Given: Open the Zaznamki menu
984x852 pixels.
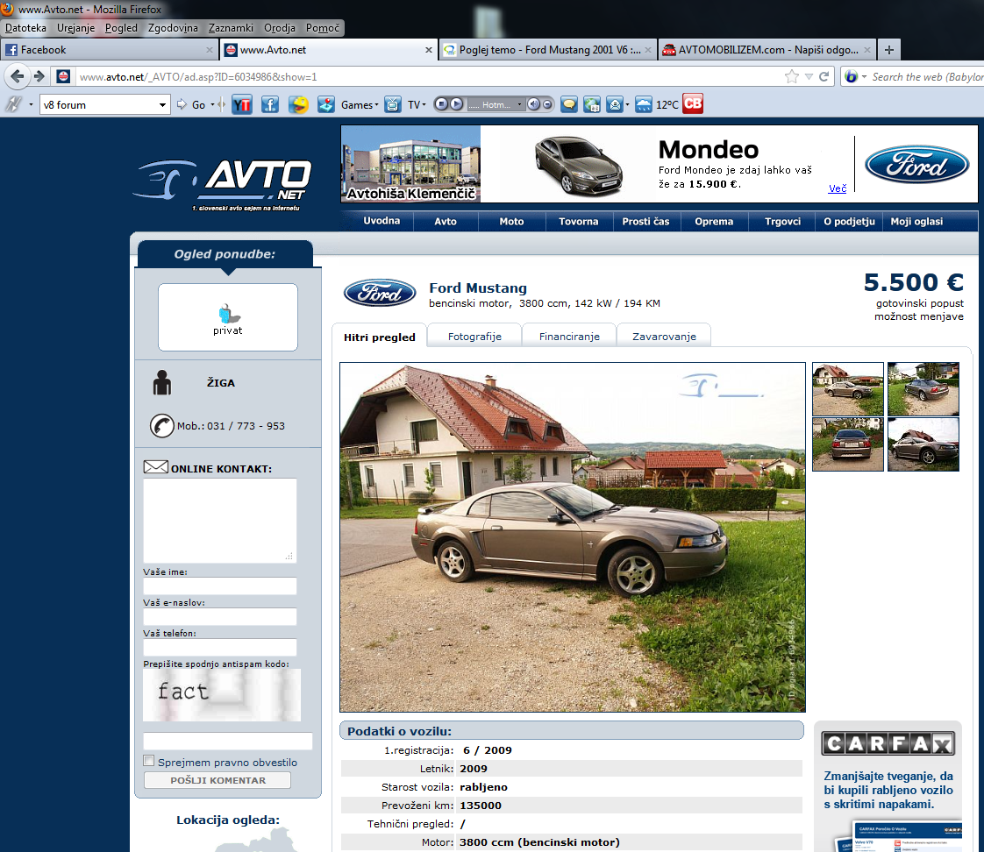Looking at the screenshot, I should (x=231, y=27).
